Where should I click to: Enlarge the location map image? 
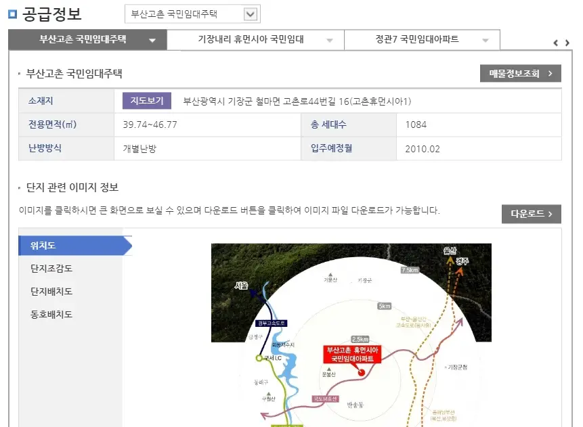(351, 335)
